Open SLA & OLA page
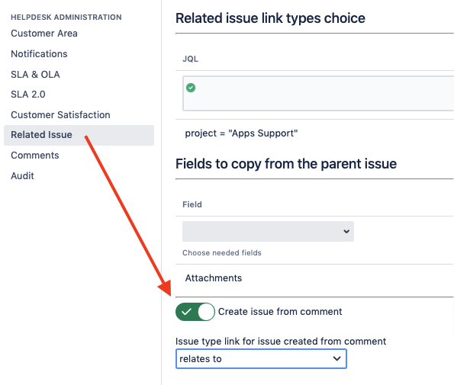Viewport: 454px width, 385px height. pos(35,75)
